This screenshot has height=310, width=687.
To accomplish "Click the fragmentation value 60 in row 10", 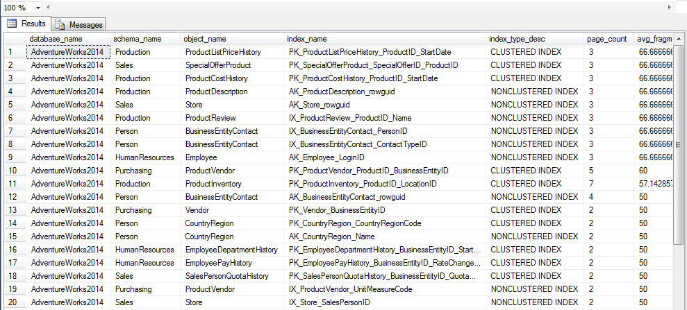I will 654,170.
